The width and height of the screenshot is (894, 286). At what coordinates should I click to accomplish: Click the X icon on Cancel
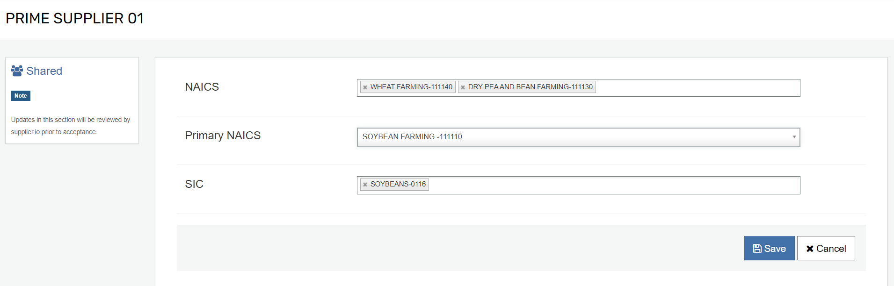point(810,249)
